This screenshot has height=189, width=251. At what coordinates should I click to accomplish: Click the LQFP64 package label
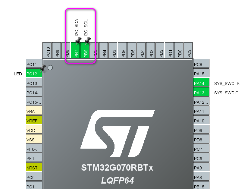[118, 181]
